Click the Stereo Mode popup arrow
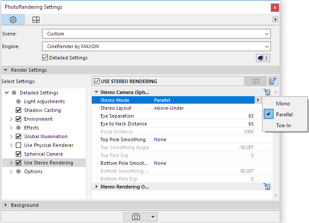The image size is (309, 223). pos(258,100)
